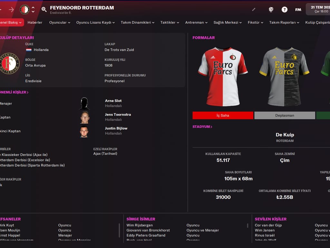Click the forward navigation arrow
Image resolution: width=330 pixels, height=248 pixels.
(x=11, y=9)
